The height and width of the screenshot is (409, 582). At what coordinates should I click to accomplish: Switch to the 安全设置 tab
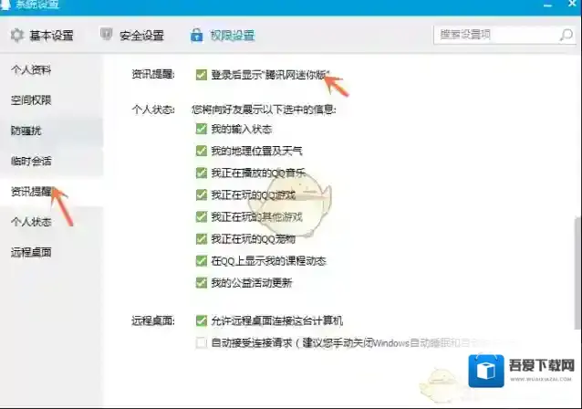pyautogui.click(x=132, y=36)
